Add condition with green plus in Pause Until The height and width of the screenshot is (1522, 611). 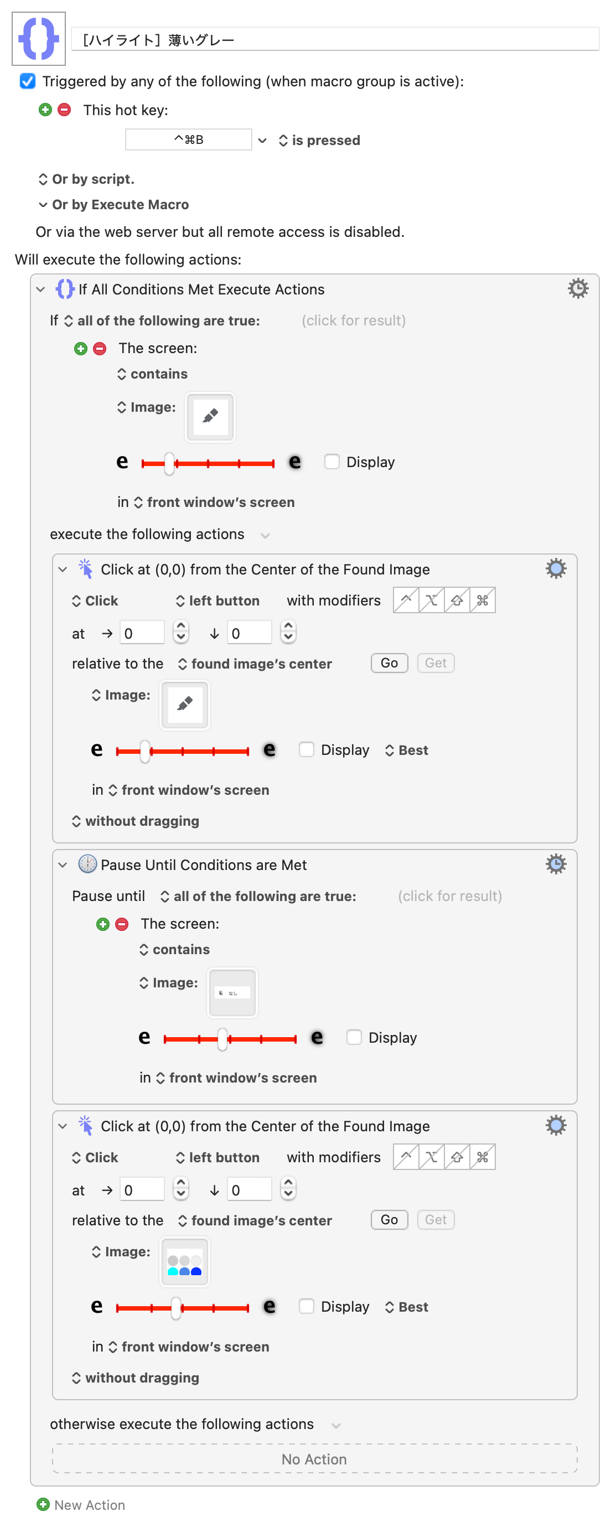103,924
